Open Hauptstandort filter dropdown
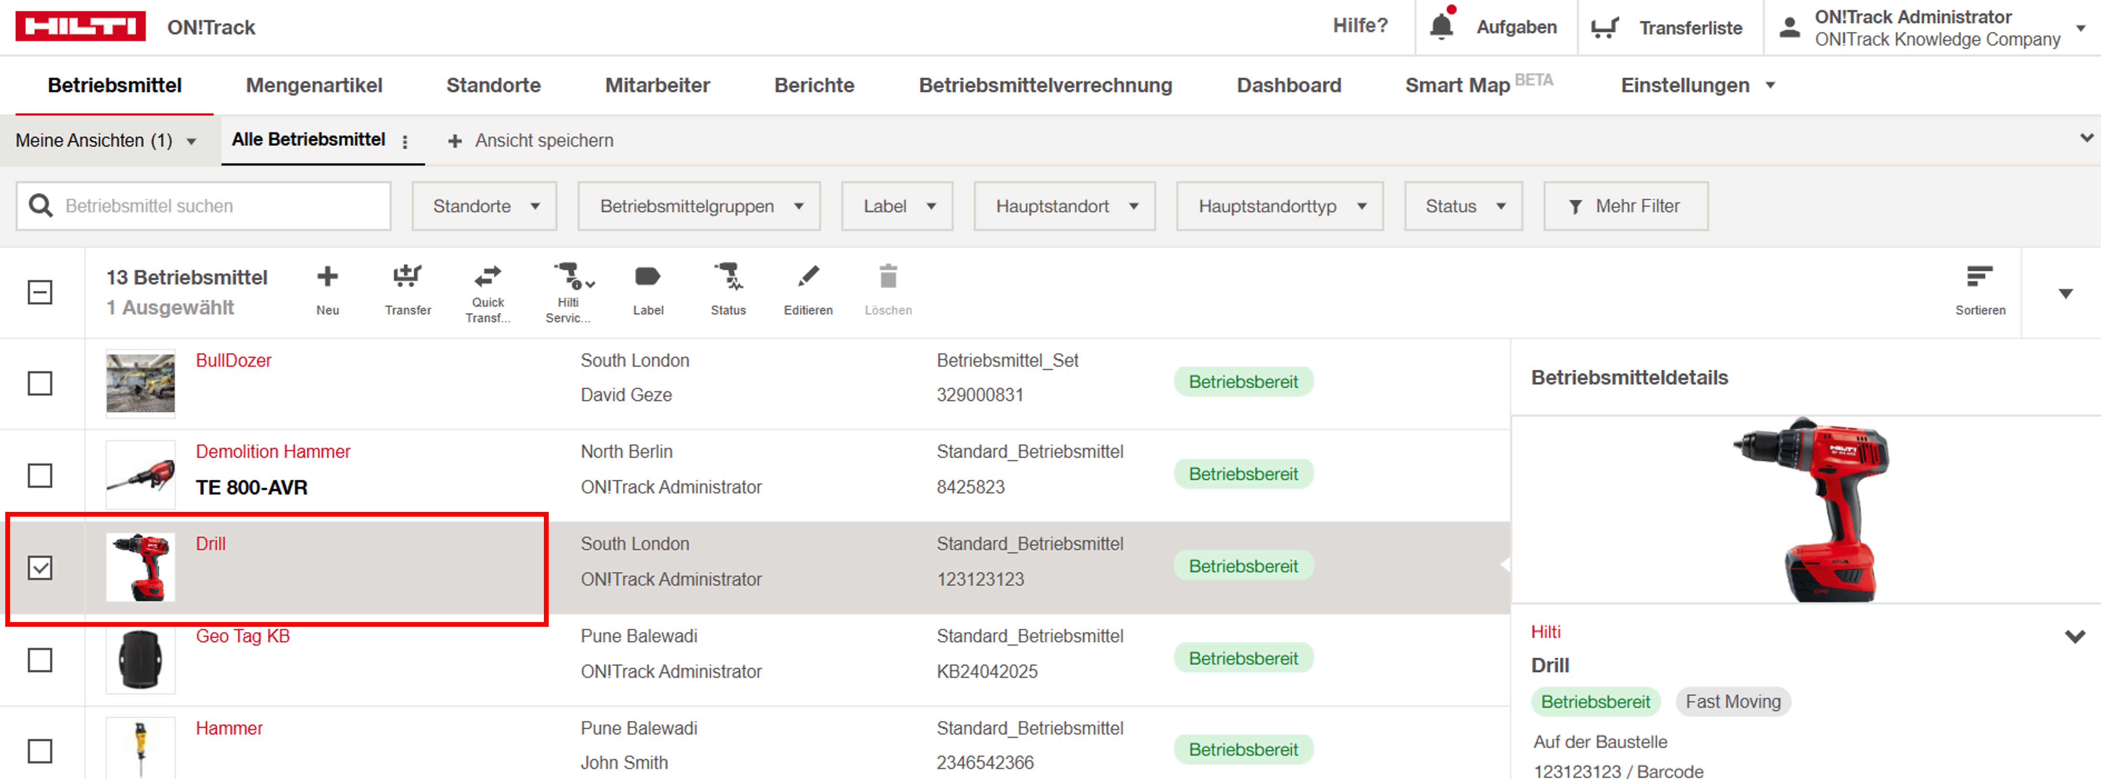Image resolution: width=2101 pixels, height=779 pixels. pyautogui.click(x=1064, y=206)
